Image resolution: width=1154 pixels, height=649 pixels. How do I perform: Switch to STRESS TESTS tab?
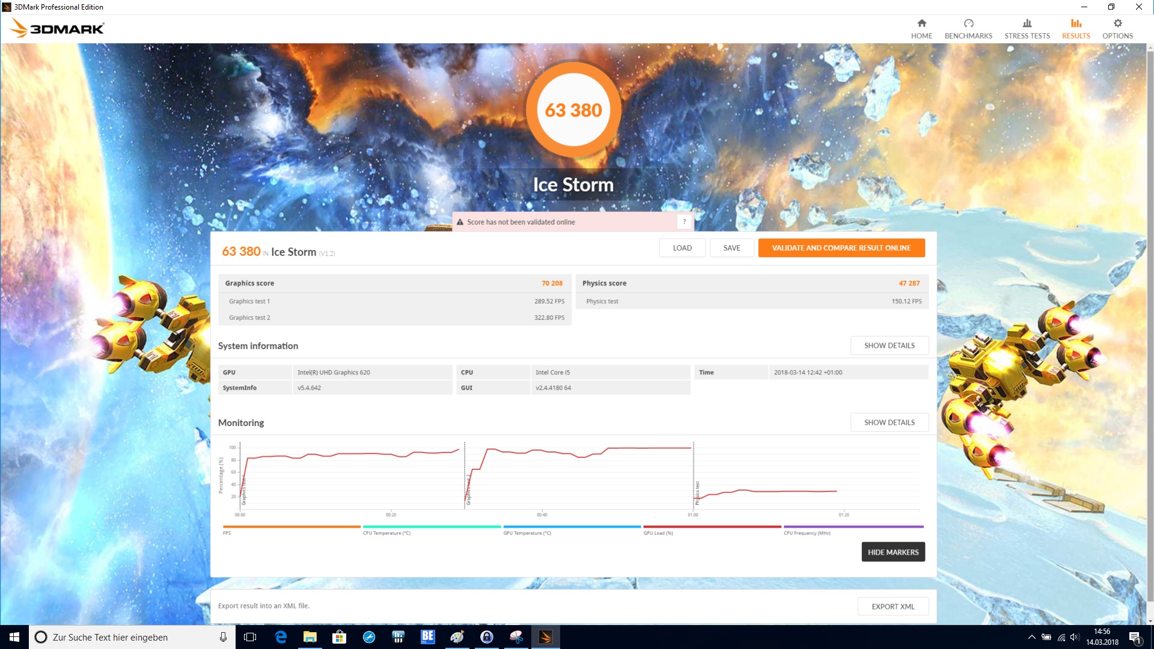click(x=1027, y=29)
